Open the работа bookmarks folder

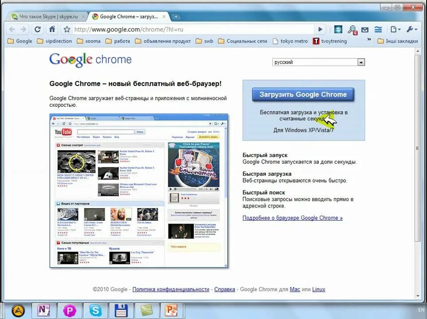point(118,41)
